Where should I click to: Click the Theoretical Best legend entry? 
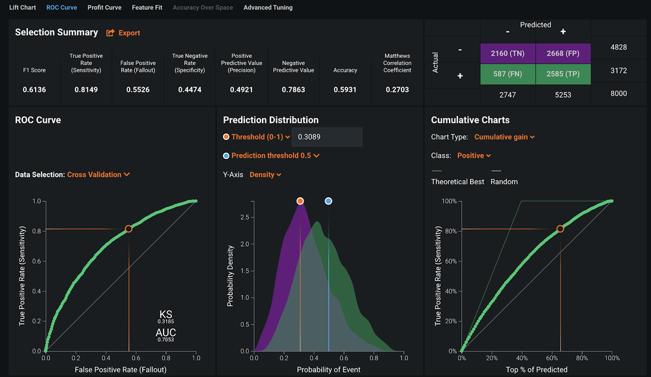457,182
